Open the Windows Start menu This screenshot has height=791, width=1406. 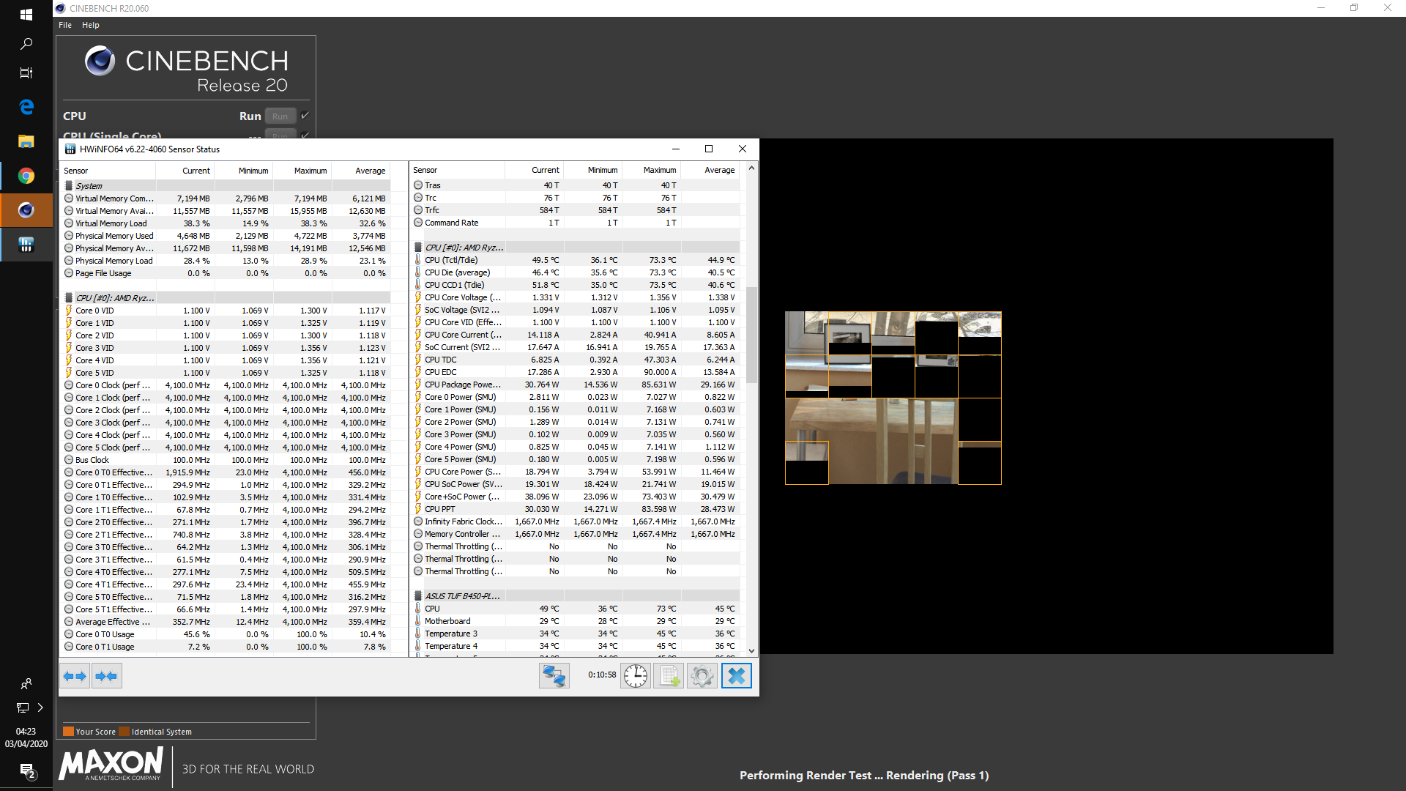pyautogui.click(x=26, y=14)
